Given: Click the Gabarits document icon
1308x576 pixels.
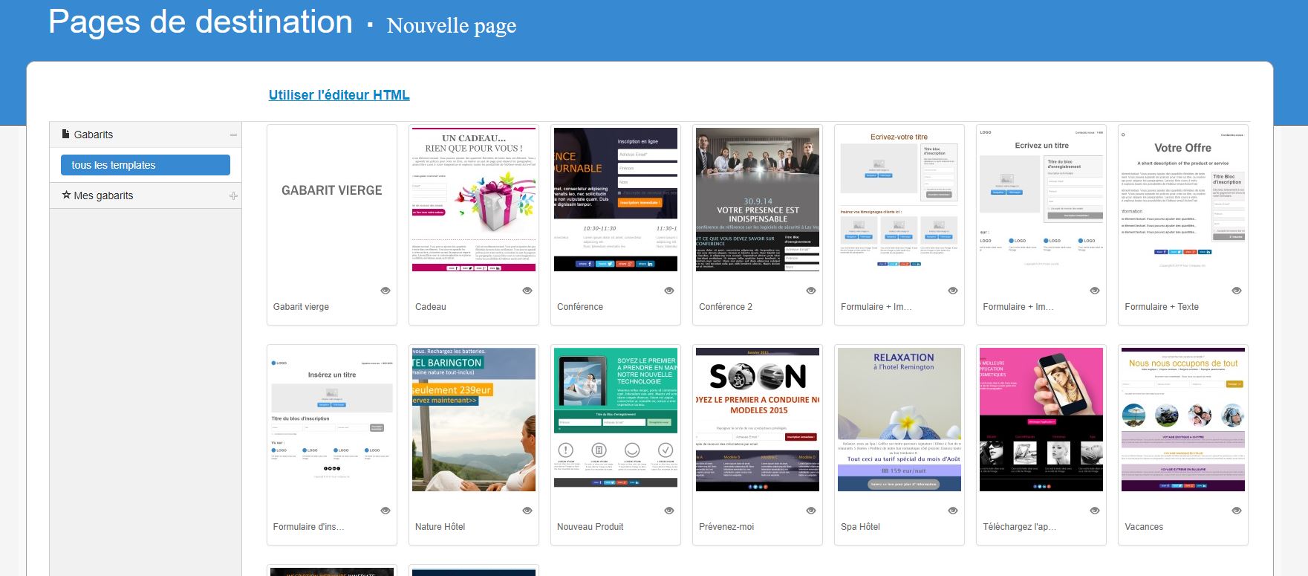Looking at the screenshot, I should pyautogui.click(x=65, y=135).
